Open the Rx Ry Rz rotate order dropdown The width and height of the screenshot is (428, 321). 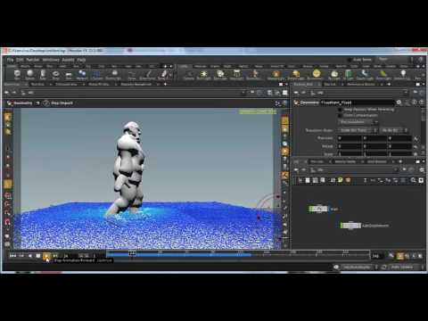tap(394, 130)
